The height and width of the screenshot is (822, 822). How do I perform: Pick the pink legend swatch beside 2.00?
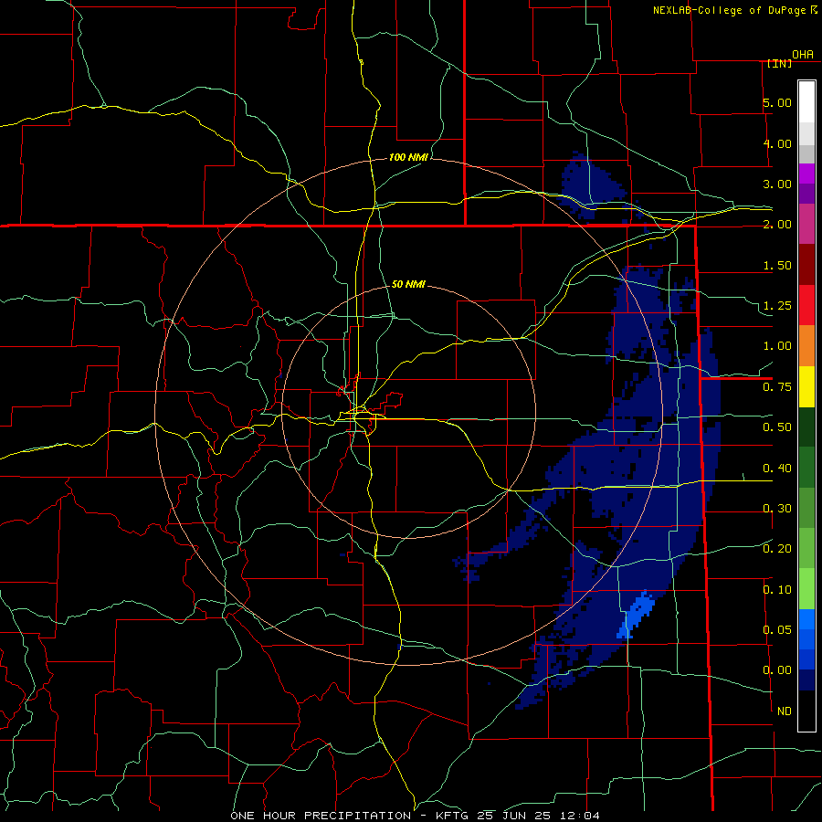click(x=806, y=224)
